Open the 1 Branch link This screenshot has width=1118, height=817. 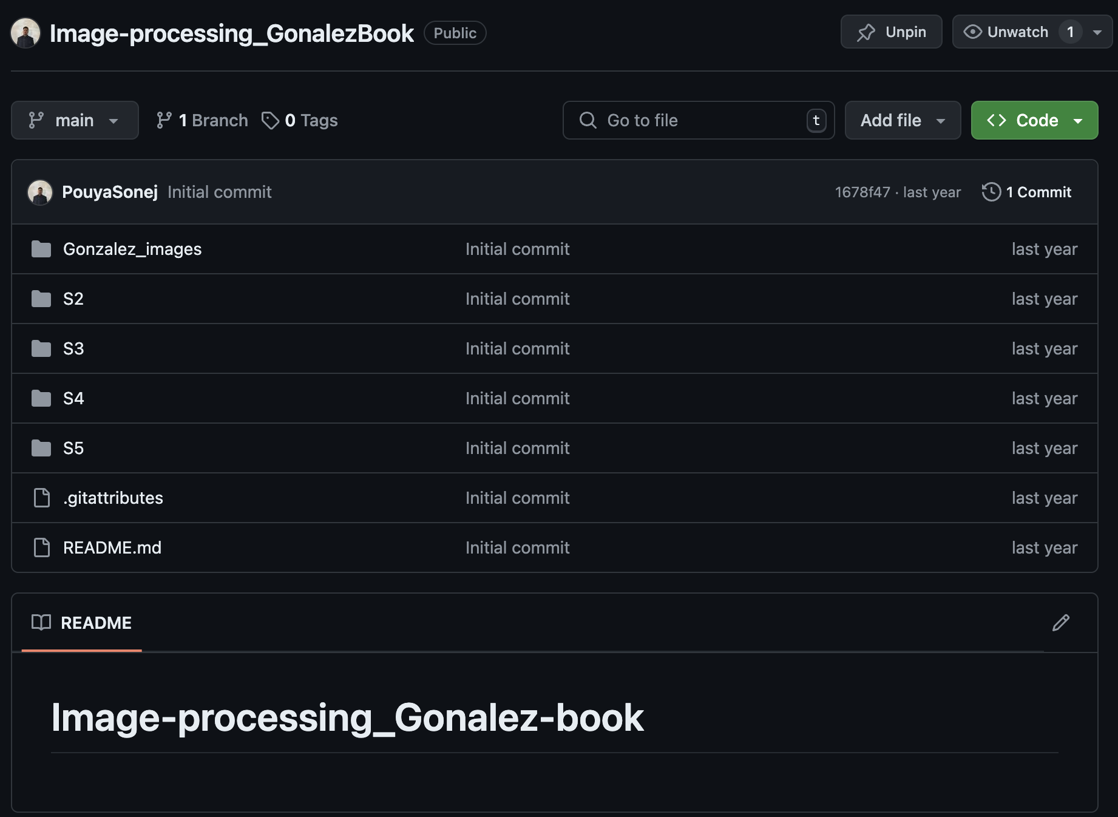[x=202, y=120]
